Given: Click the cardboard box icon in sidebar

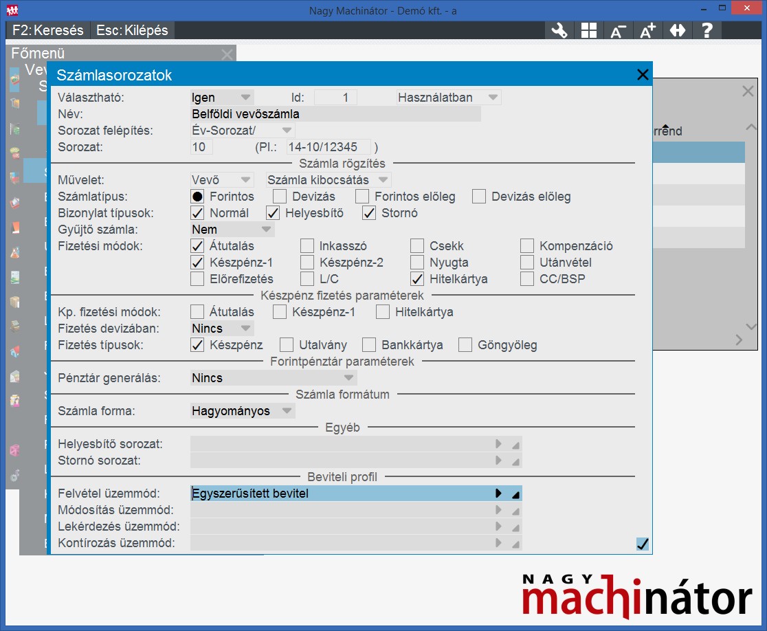Looking at the screenshot, I should click(x=14, y=301).
